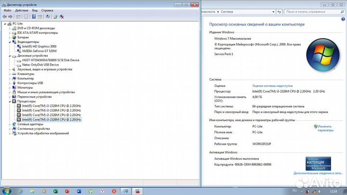Select the Мониторы category
Screen dimensions: 347x195
(25, 87)
